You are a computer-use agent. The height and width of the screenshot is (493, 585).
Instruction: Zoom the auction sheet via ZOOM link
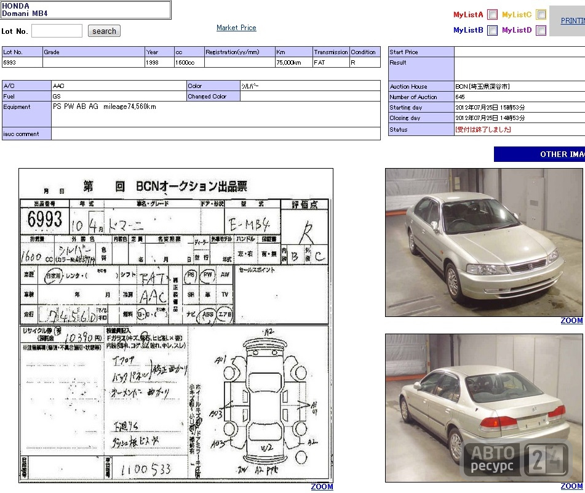tap(322, 487)
